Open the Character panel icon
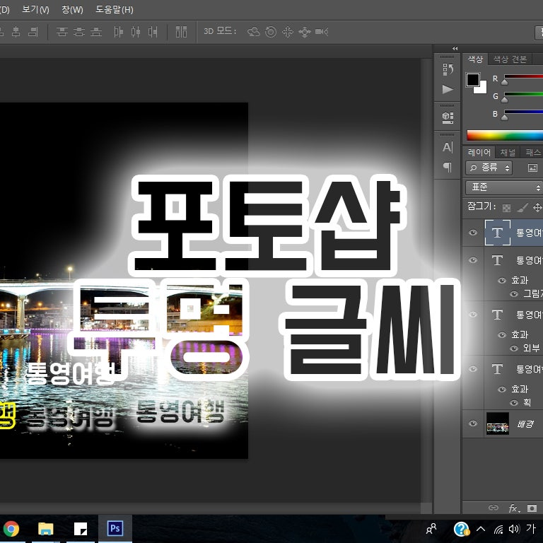The width and height of the screenshot is (543, 543). coord(448,148)
